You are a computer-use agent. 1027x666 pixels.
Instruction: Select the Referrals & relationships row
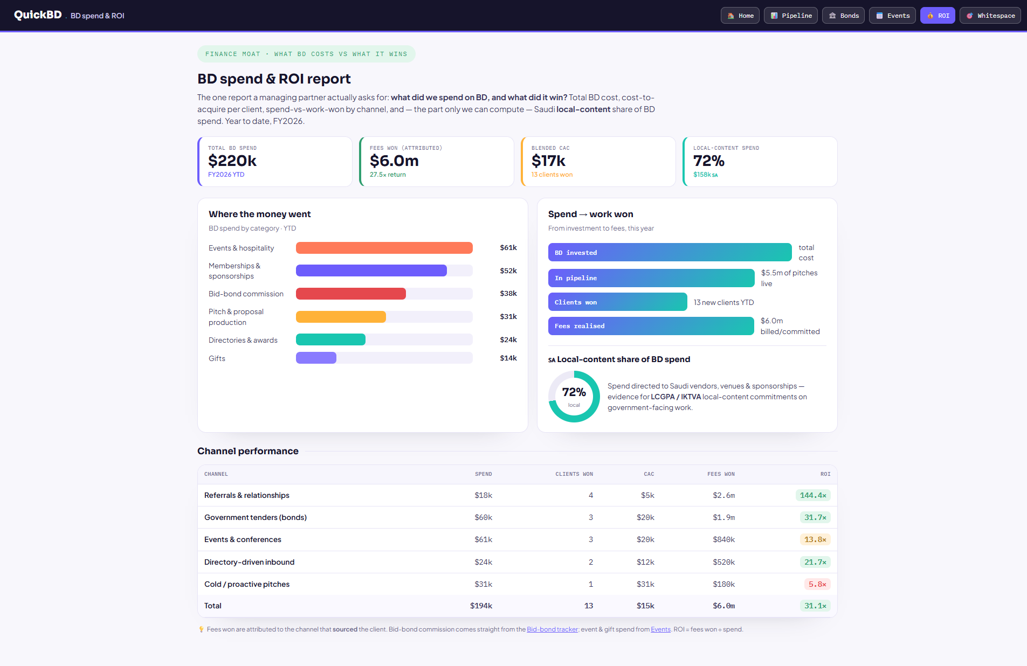click(x=518, y=495)
